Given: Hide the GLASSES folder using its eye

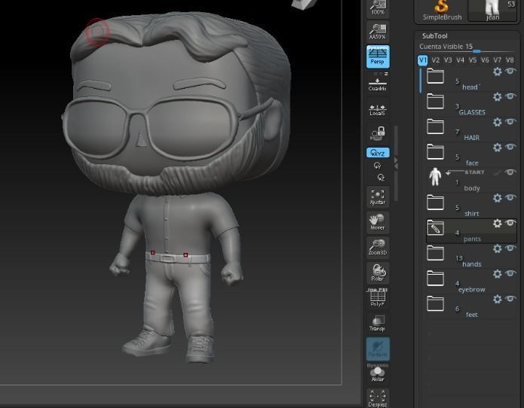Looking at the screenshot, I should coord(510,96).
